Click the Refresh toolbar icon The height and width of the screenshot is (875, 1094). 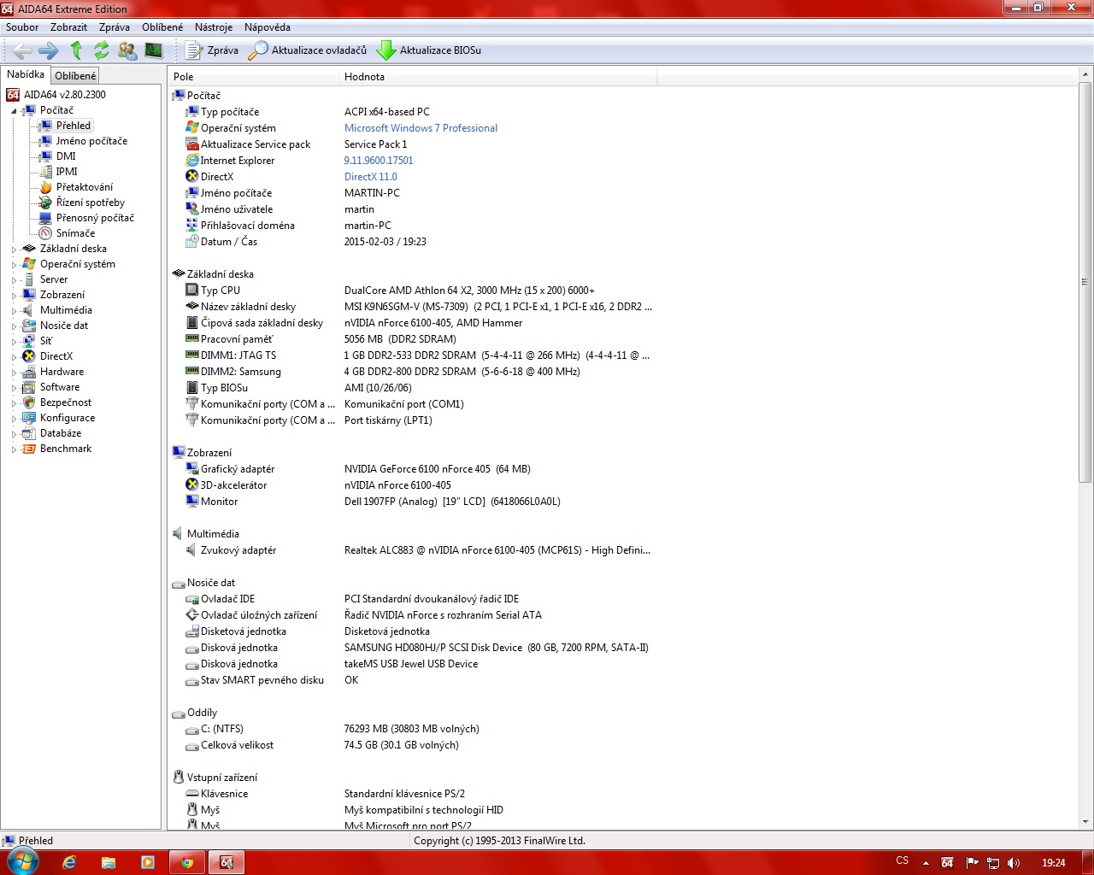point(102,50)
